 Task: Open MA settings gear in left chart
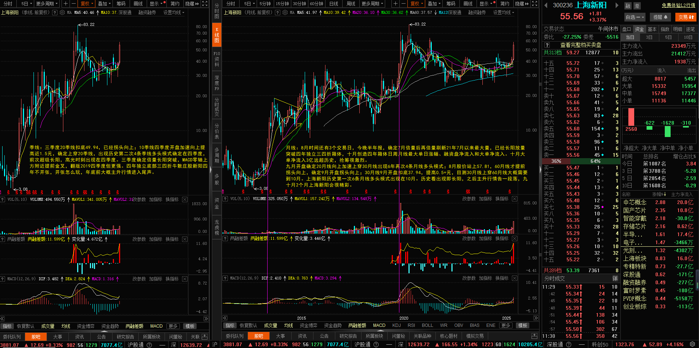[62, 12]
